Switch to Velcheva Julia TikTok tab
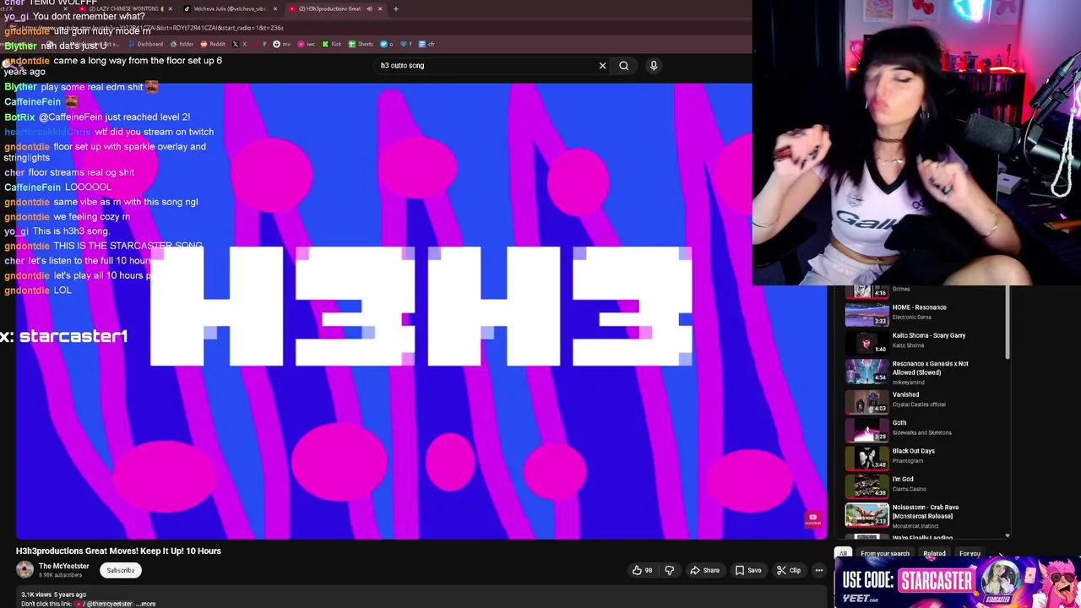Screen dimensions: 1081x608 coord(229,8)
